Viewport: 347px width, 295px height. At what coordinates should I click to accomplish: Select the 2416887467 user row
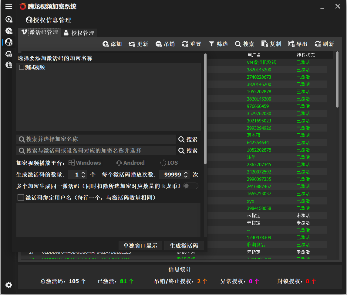coord(266,187)
